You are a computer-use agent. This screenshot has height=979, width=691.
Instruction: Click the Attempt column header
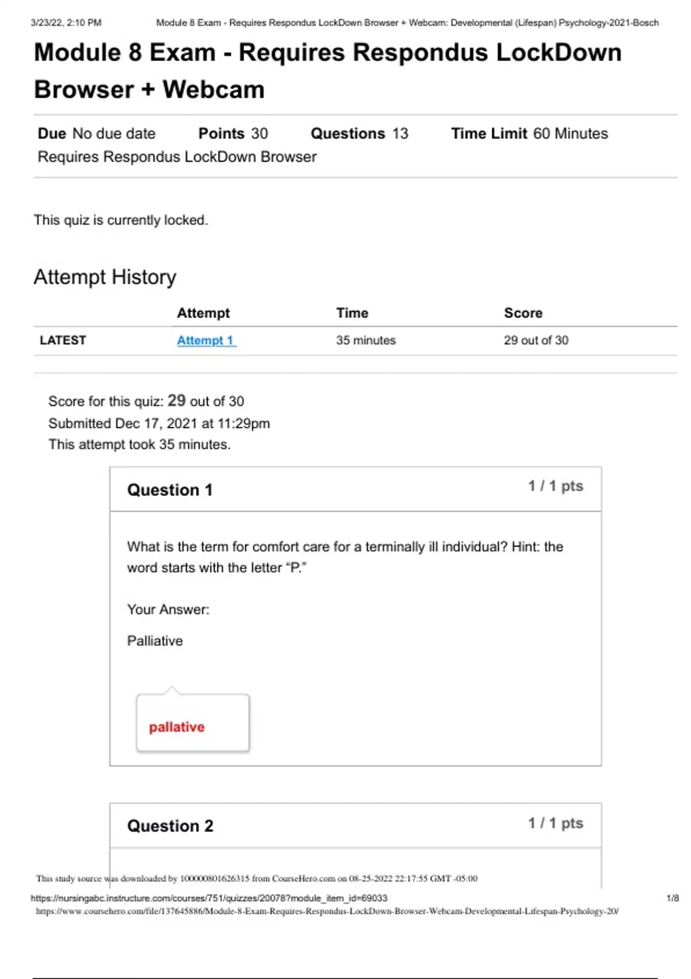pos(203,313)
